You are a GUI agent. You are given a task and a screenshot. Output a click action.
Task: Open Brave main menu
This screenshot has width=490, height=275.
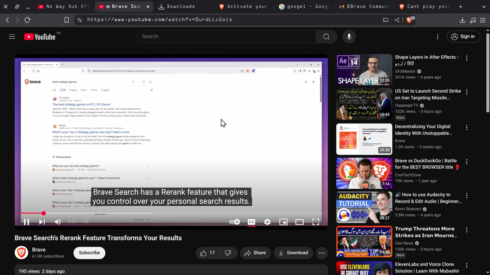483,20
